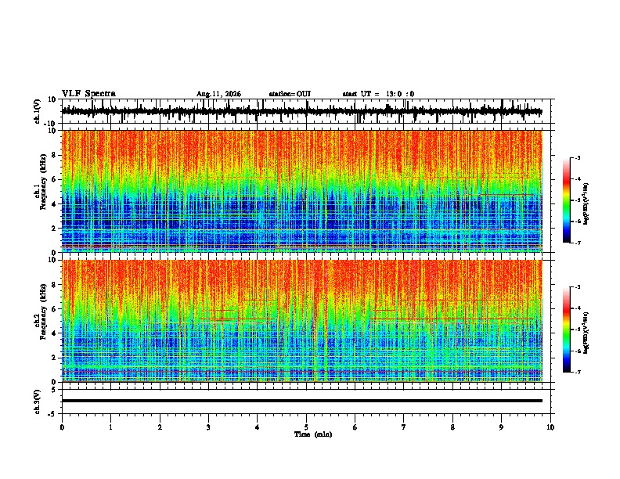Click the "1" tick on the time axis
The image size is (620, 479).
110,427
